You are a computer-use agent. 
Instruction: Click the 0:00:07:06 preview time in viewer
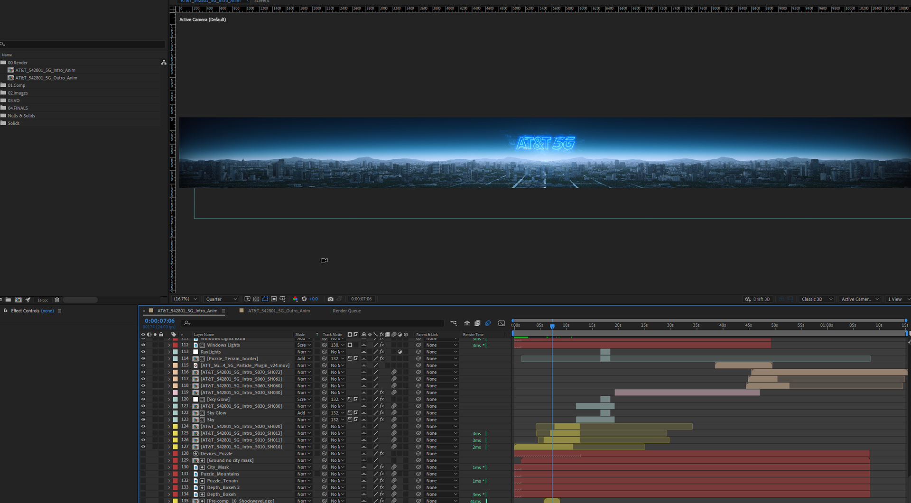[362, 299]
